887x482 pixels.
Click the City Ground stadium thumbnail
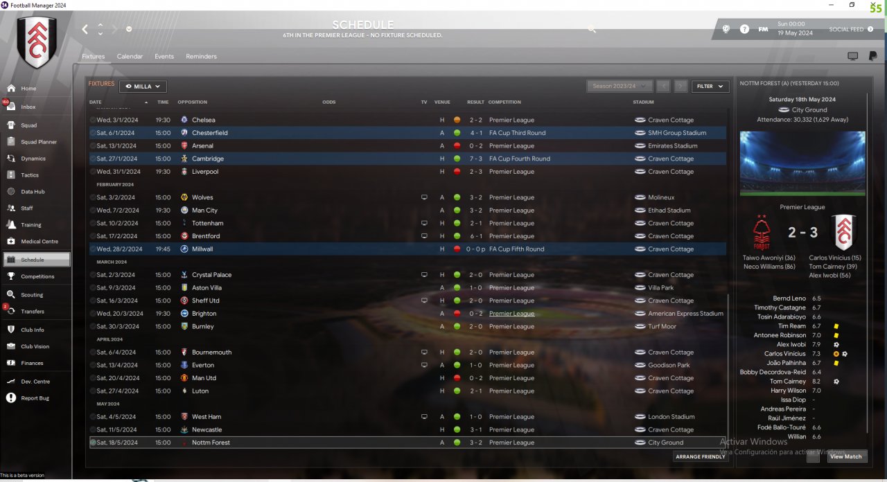pyautogui.click(x=802, y=163)
